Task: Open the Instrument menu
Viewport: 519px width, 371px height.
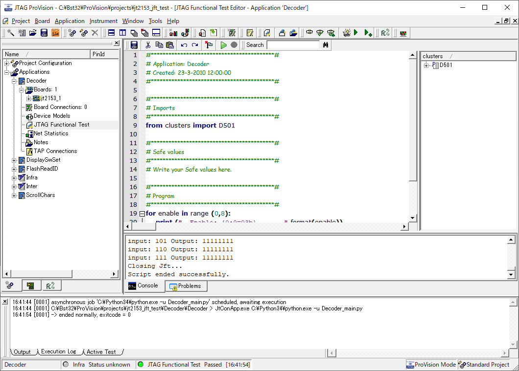Action: pos(103,21)
